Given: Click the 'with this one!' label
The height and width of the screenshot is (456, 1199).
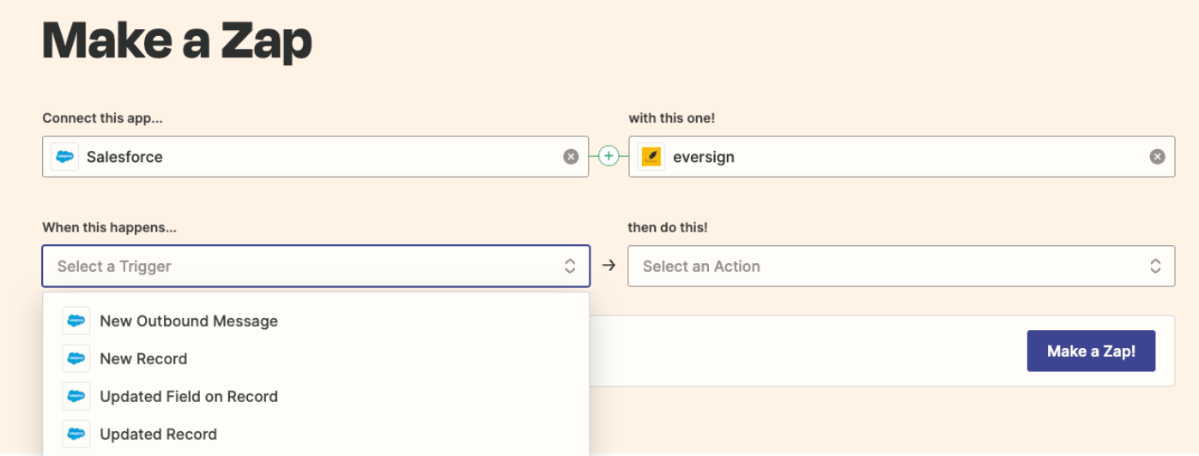Looking at the screenshot, I should [x=672, y=118].
